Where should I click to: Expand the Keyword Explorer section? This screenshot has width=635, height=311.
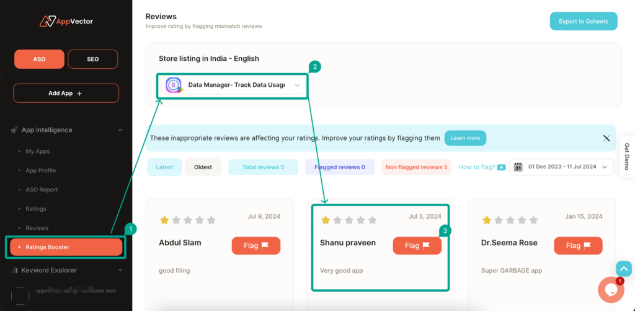[x=120, y=270]
